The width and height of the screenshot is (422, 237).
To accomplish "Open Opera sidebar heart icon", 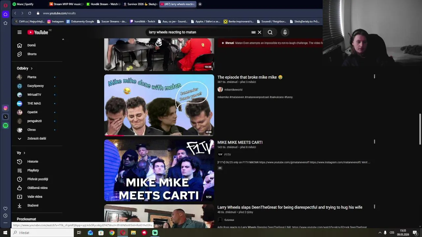I will pos(5,209).
